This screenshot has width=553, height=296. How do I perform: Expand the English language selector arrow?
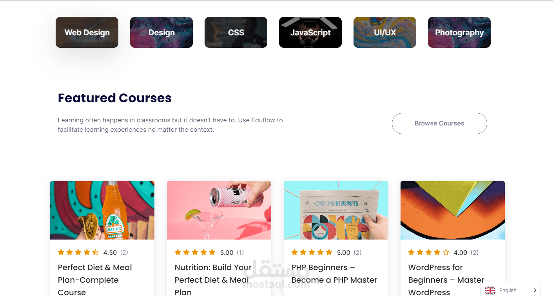[x=535, y=291]
